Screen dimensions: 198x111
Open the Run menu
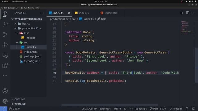tap(25, 8)
